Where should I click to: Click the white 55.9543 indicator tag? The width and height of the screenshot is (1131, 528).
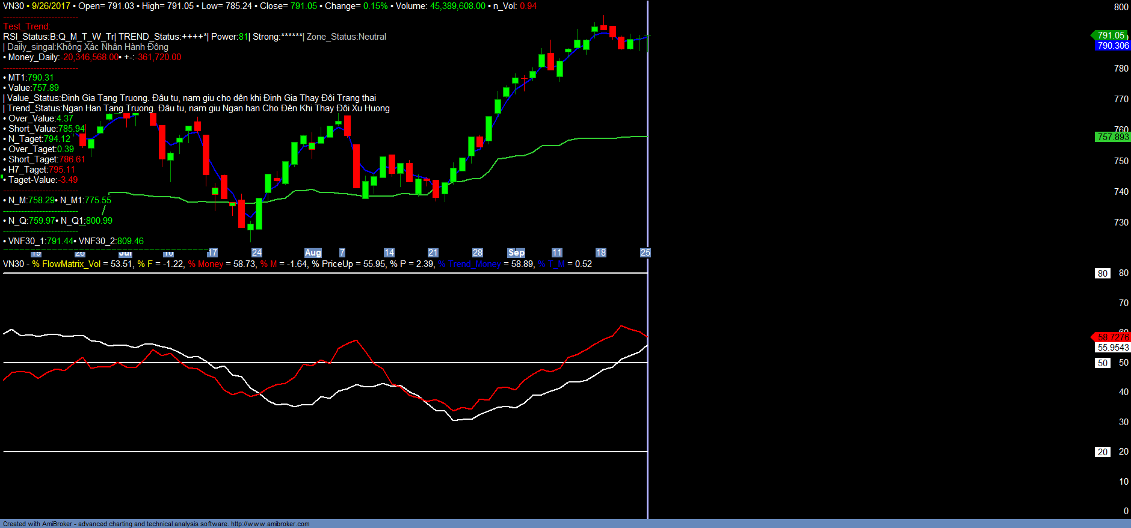[1113, 348]
